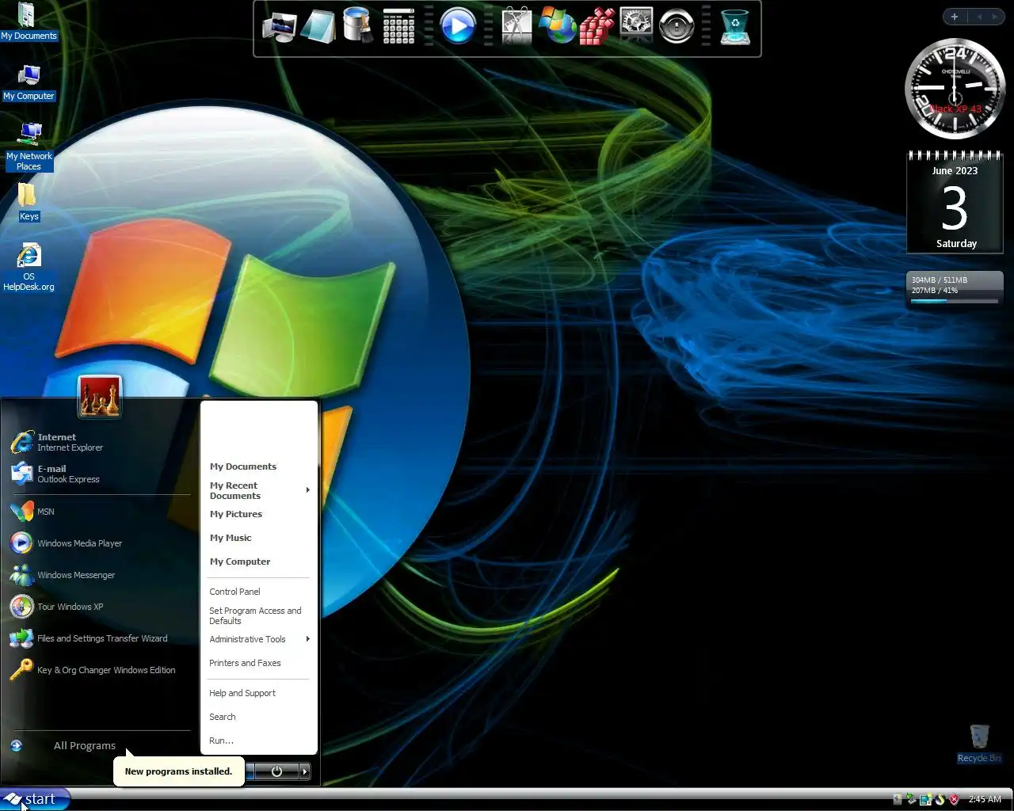Screen dimensions: 1014x811
Task: Open the gear settings icon in the dock
Action: click(636, 26)
